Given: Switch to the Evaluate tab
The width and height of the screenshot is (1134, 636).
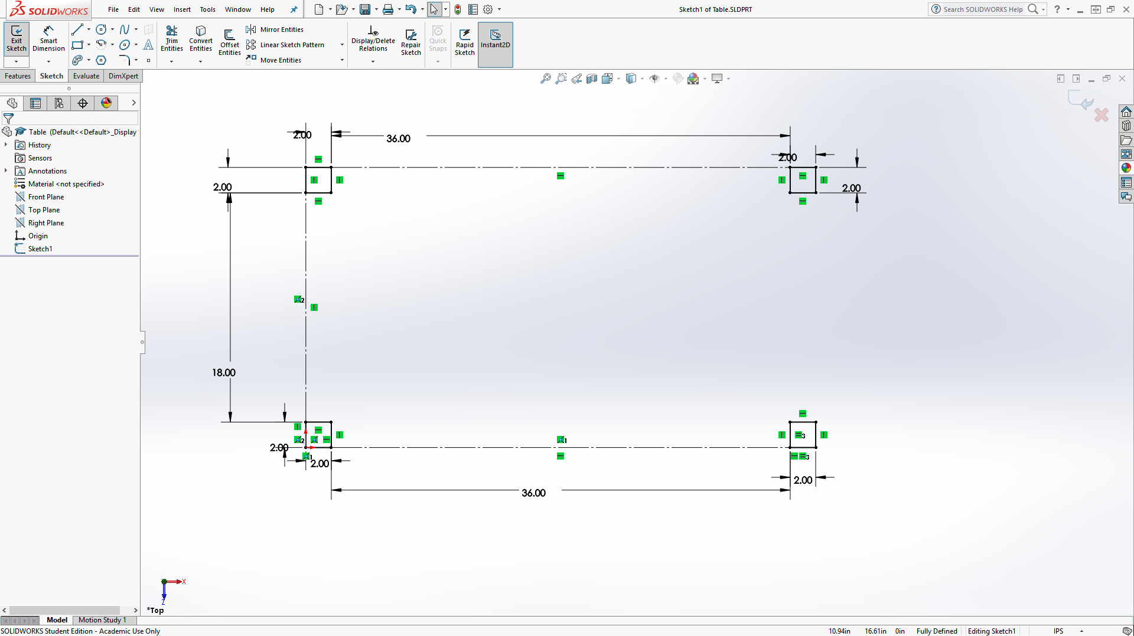Looking at the screenshot, I should tap(86, 76).
